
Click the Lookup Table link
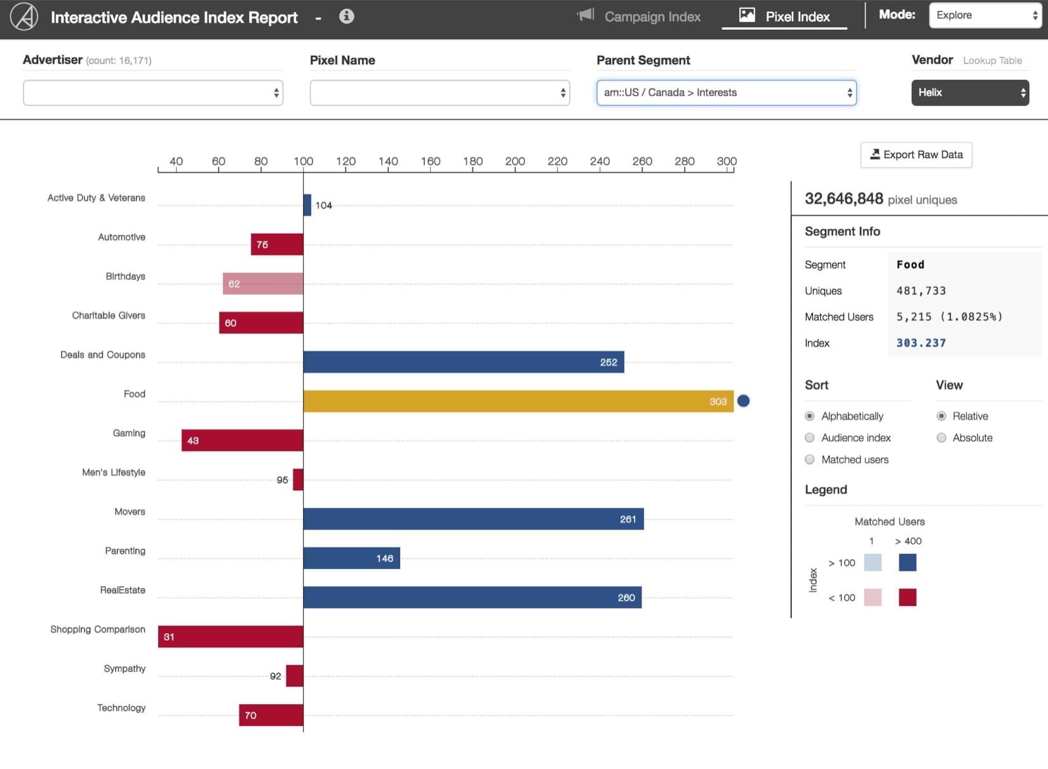point(992,60)
